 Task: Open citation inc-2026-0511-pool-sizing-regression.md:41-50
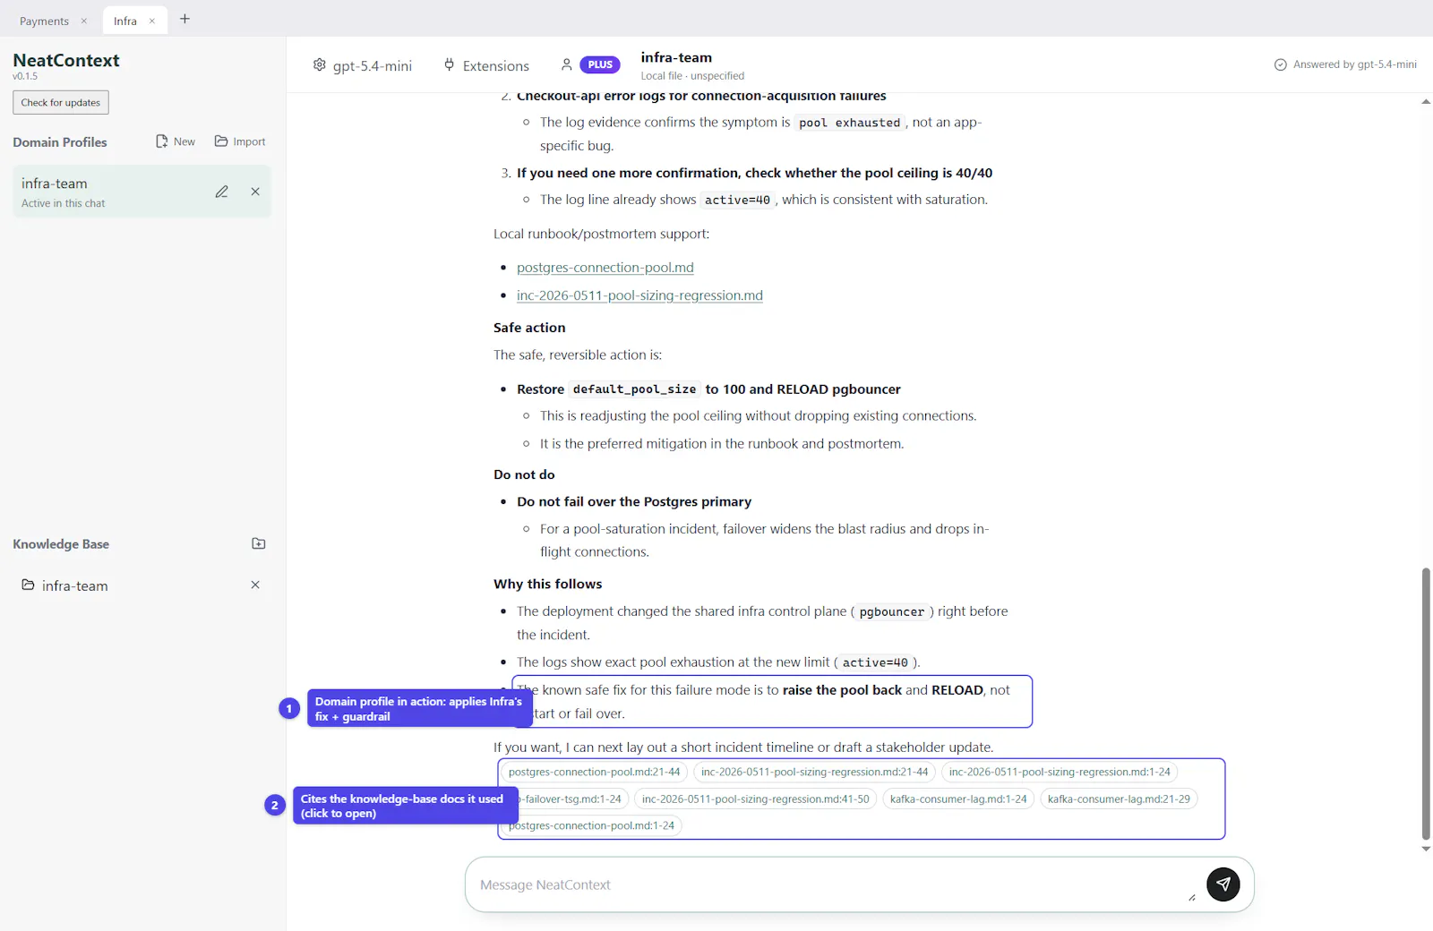click(x=755, y=799)
